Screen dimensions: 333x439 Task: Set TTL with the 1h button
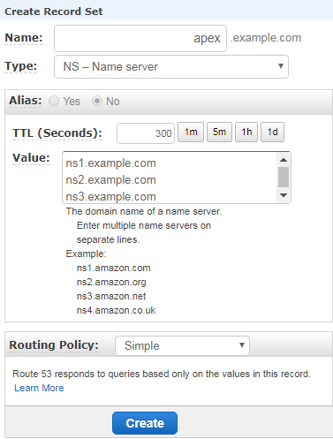pyautogui.click(x=246, y=132)
